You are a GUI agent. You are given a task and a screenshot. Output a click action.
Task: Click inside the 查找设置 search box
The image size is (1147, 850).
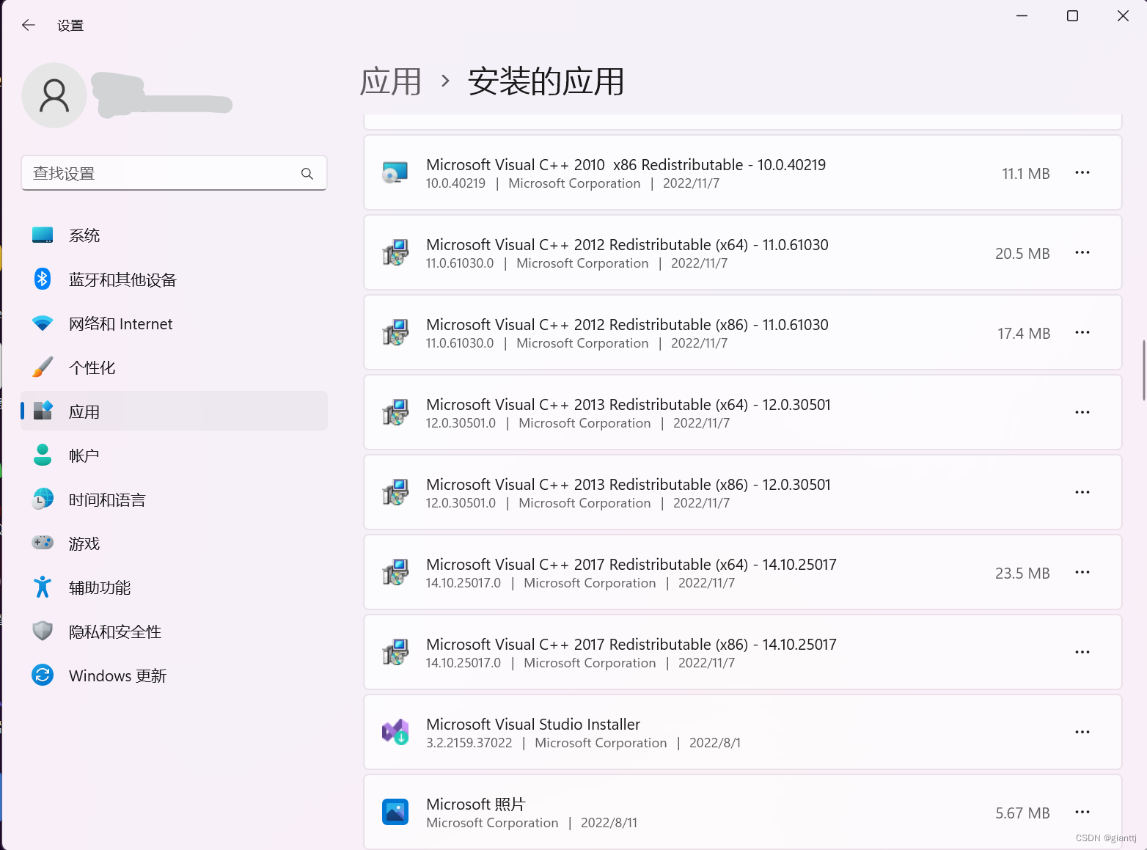tap(174, 173)
